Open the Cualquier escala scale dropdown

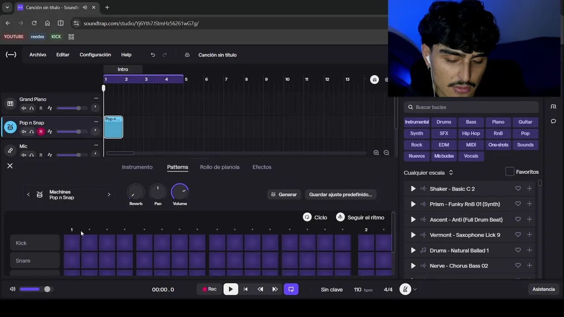(428, 173)
